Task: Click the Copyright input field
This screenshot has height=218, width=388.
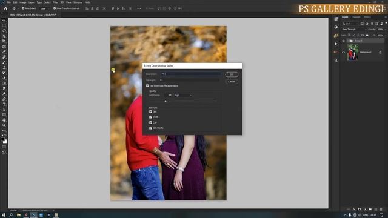Action: [x=189, y=80]
